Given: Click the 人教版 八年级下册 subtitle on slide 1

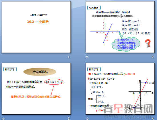Looking at the screenshot, I should (x=39, y=15).
